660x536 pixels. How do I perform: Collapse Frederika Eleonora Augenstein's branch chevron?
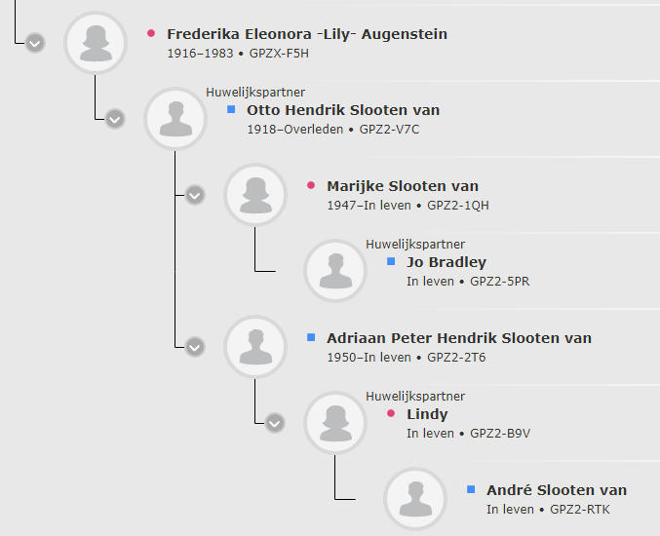[x=35, y=43]
